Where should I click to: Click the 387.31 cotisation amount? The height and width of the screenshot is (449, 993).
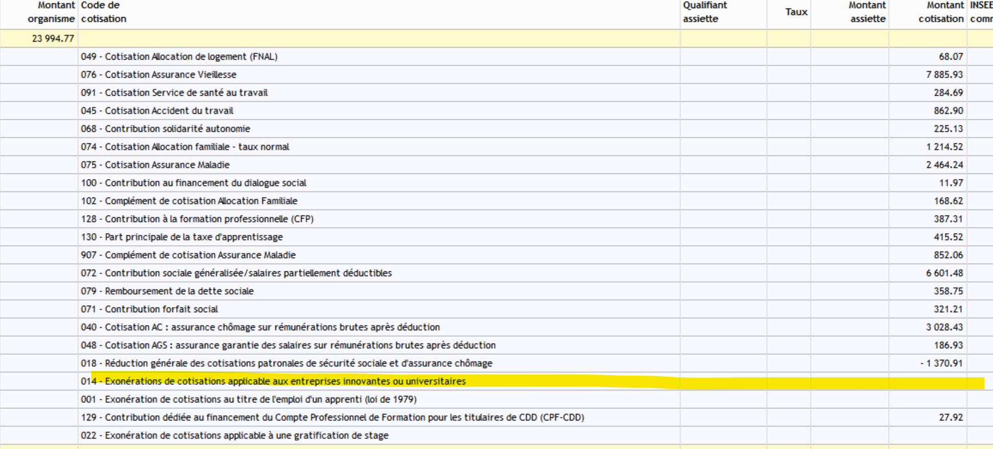coord(948,219)
